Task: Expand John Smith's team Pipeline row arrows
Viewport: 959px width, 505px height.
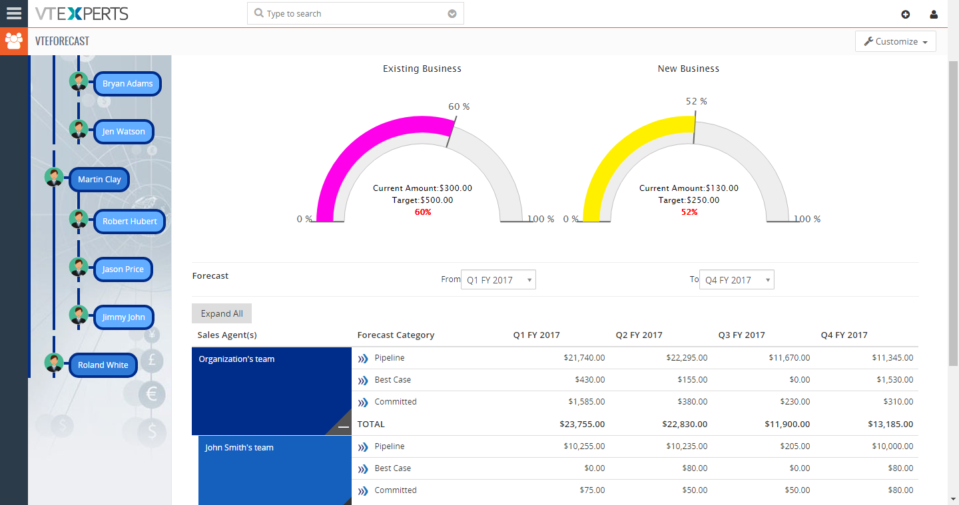Action: 363,447
